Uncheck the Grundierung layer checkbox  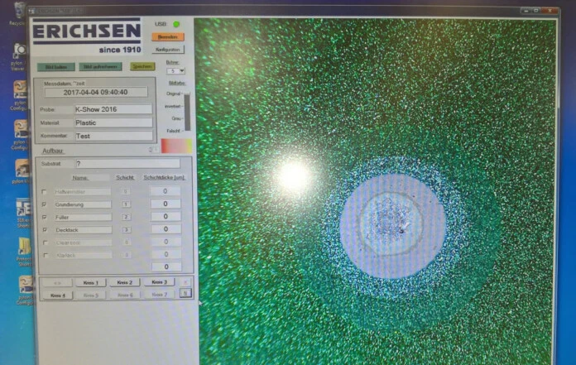[44, 204]
